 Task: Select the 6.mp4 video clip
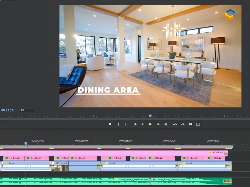click(x=139, y=166)
